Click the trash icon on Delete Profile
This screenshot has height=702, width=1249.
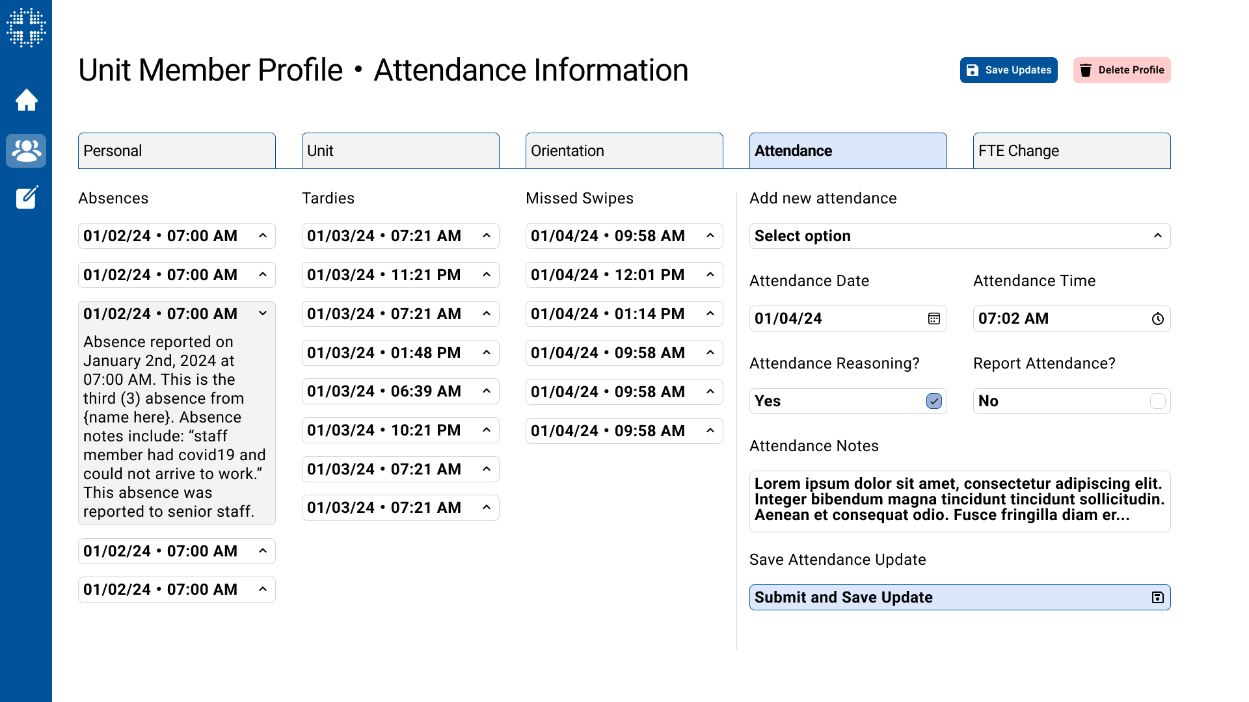(x=1086, y=70)
